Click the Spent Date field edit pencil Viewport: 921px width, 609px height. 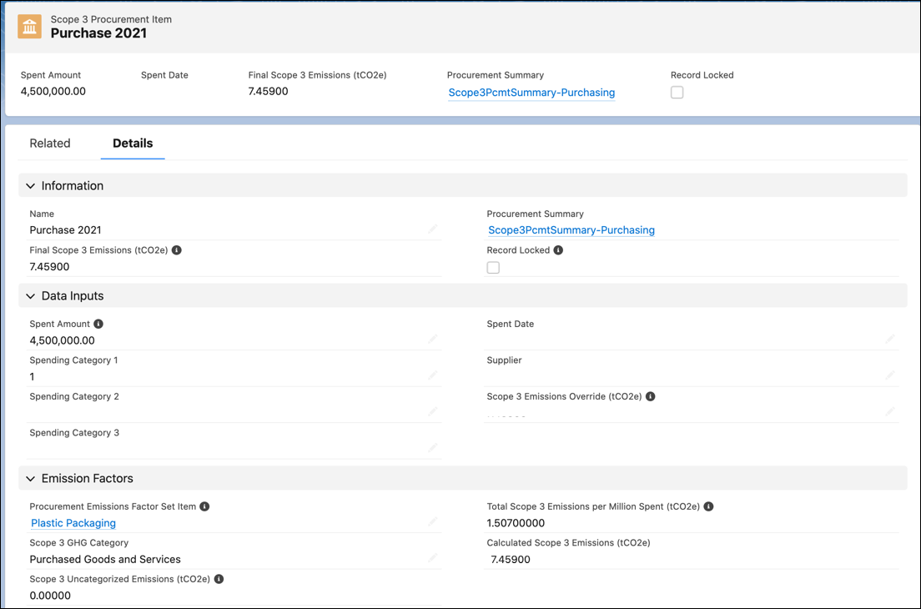coord(890,339)
